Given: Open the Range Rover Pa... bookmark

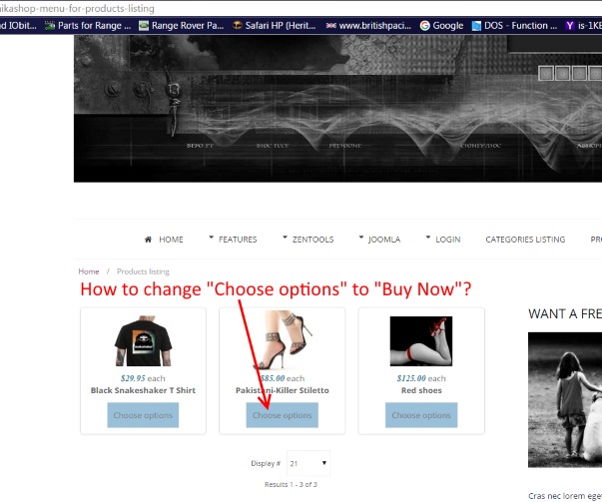Looking at the screenshot, I should click(182, 26).
